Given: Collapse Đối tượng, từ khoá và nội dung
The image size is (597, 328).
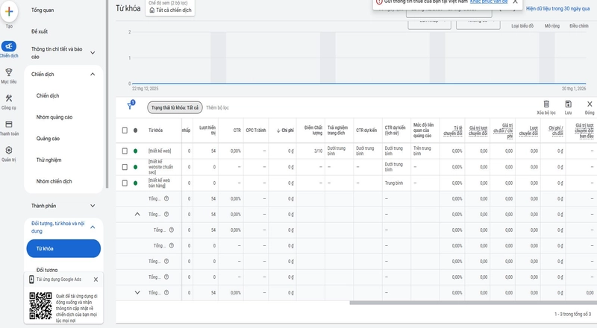Looking at the screenshot, I should coord(93,227).
